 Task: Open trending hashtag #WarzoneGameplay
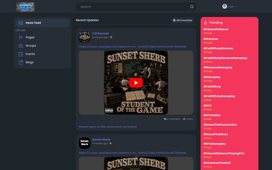click(x=218, y=68)
